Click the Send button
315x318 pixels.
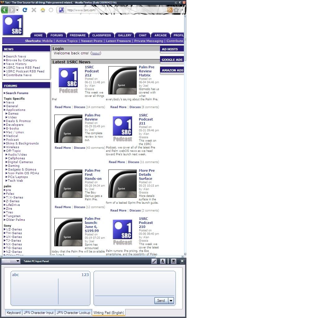point(161,301)
